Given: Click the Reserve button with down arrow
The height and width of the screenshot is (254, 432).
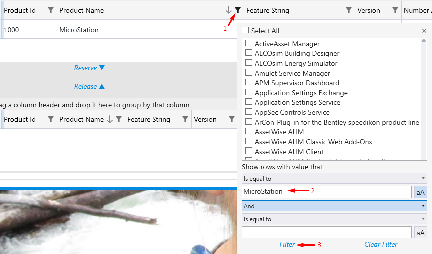Looking at the screenshot, I should pyautogui.click(x=89, y=68).
